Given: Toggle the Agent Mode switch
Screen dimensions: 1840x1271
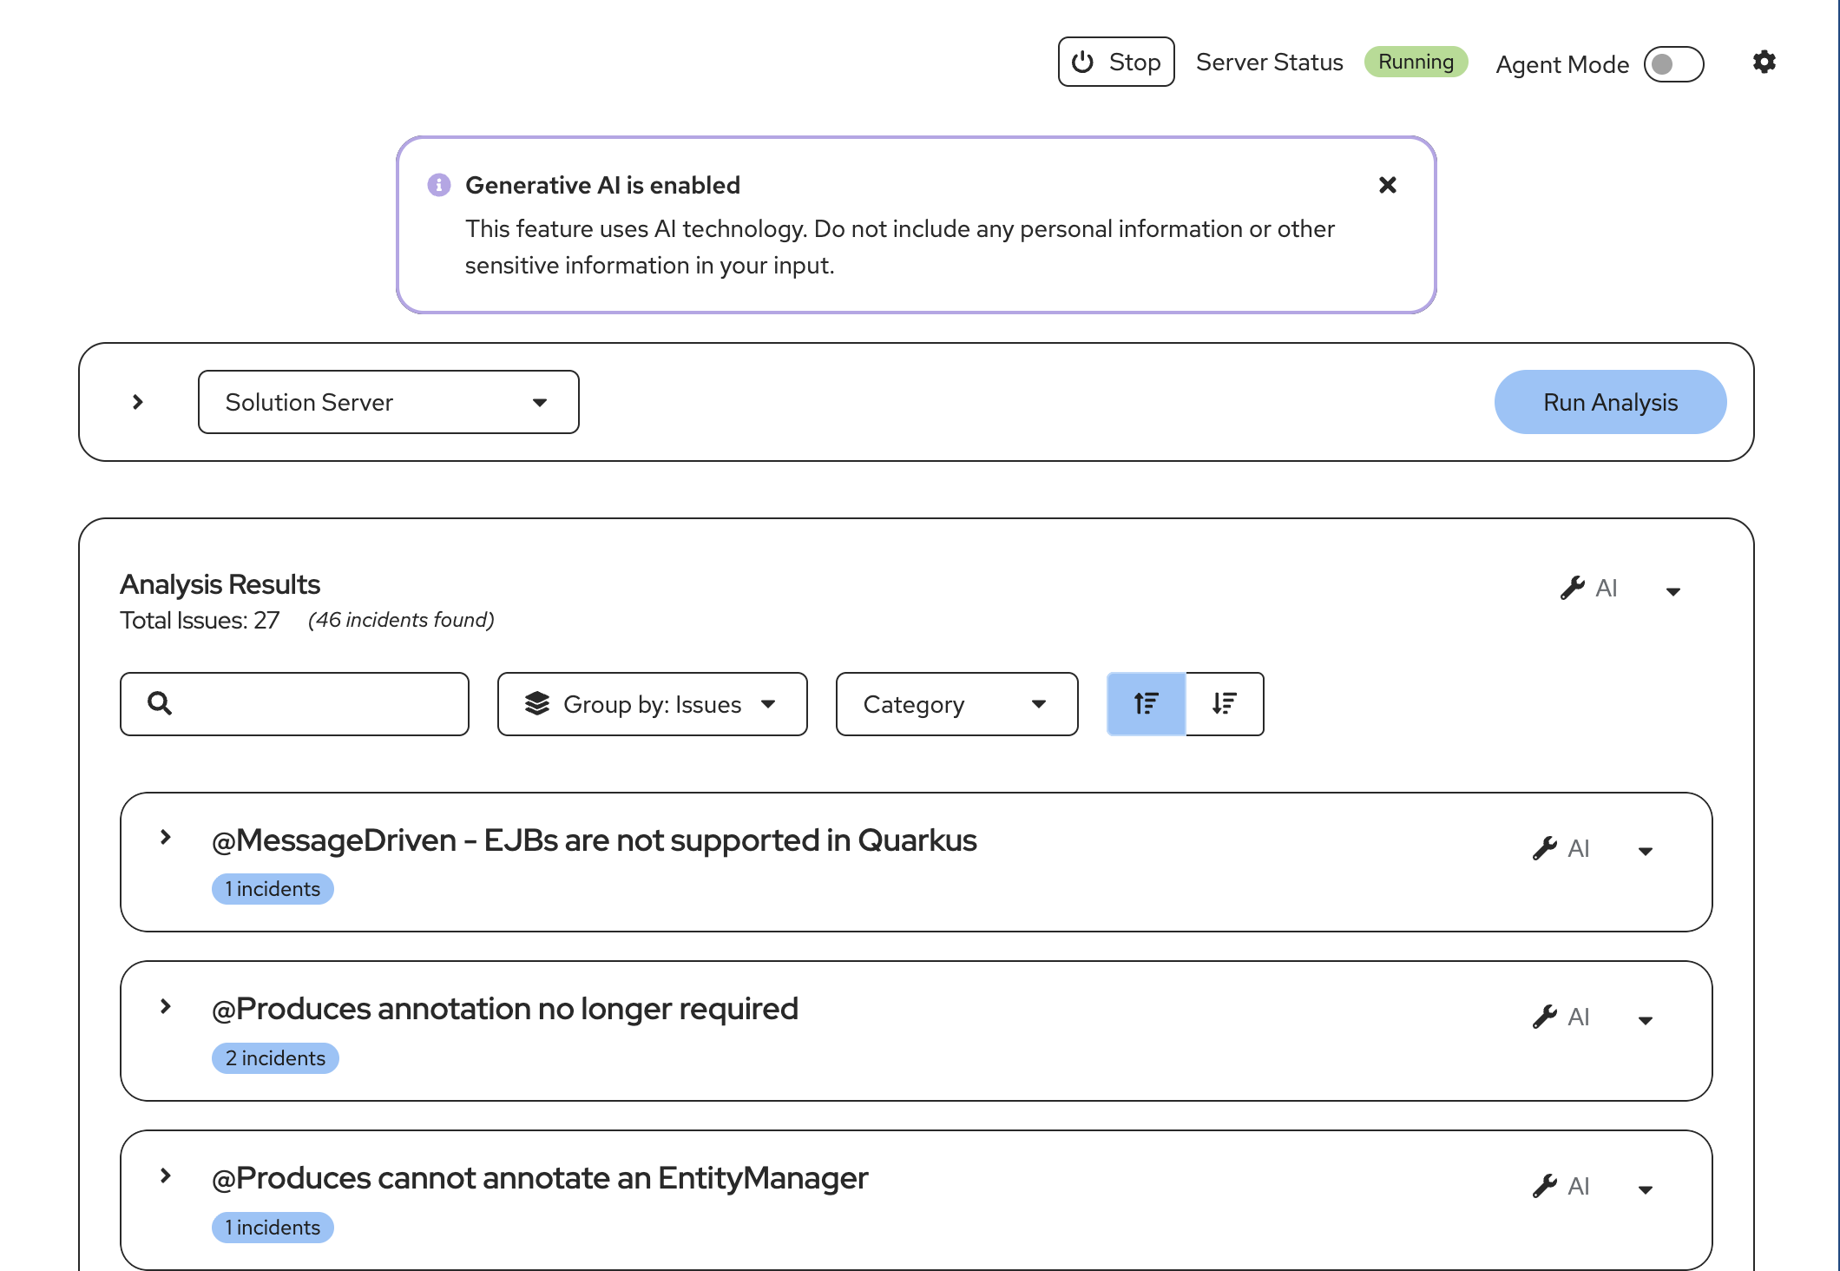Looking at the screenshot, I should click(x=1673, y=64).
